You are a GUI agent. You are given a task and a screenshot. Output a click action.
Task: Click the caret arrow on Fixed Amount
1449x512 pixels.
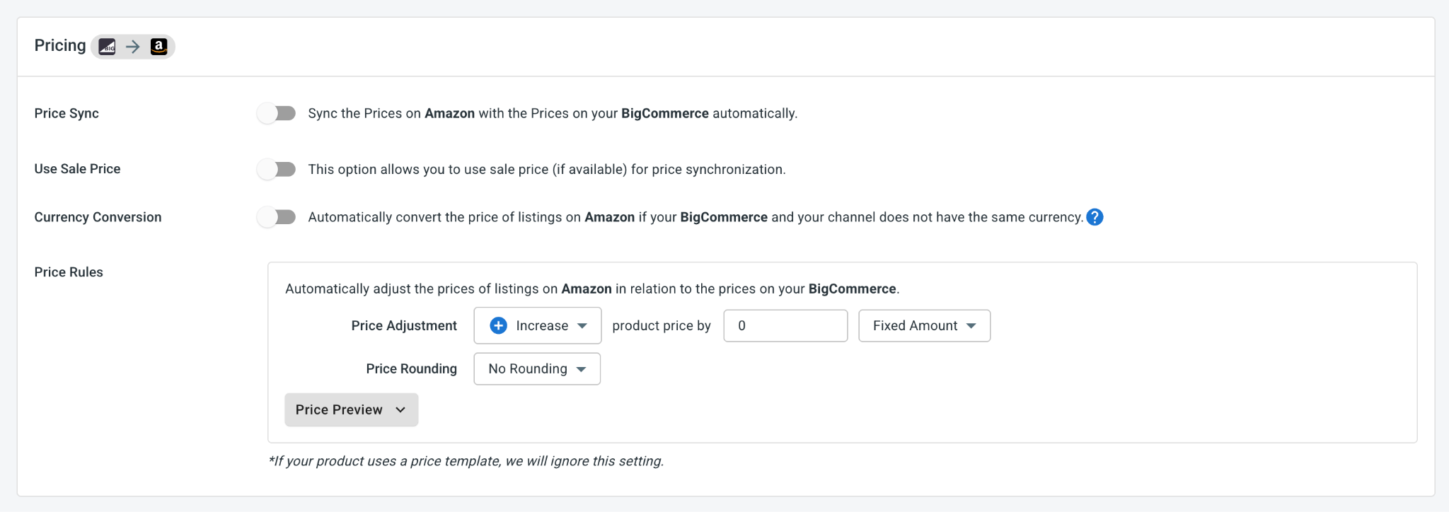[x=971, y=325]
